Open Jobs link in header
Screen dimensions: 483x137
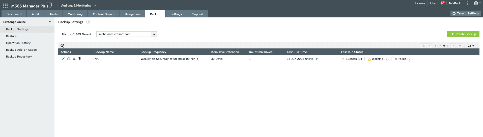click(x=433, y=3)
